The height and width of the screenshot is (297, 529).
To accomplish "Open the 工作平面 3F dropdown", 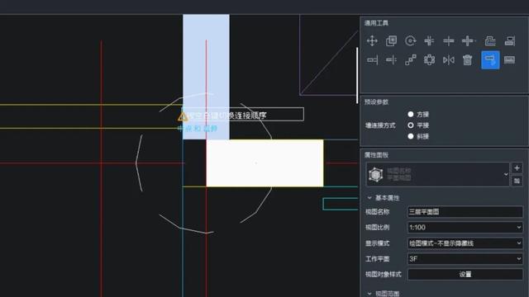I will 465,258.
